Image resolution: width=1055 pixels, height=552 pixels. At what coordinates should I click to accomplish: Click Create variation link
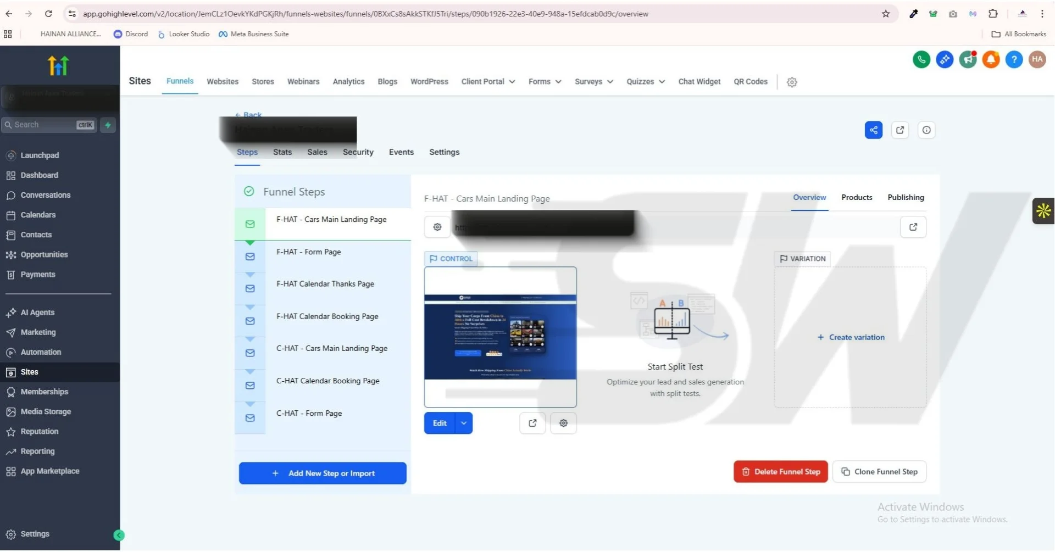[x=851, y=338]
